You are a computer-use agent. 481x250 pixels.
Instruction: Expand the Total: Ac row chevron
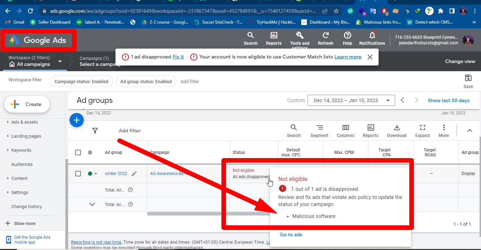point(92,204)
